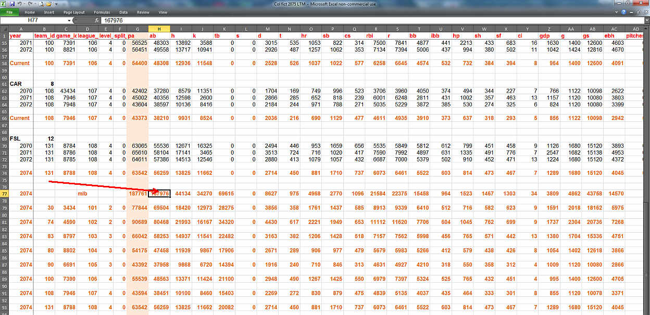Viewport: 650px width, 315px height.
Task: Switch to the Formulas ribbon tab
Action: pos(102,12)
